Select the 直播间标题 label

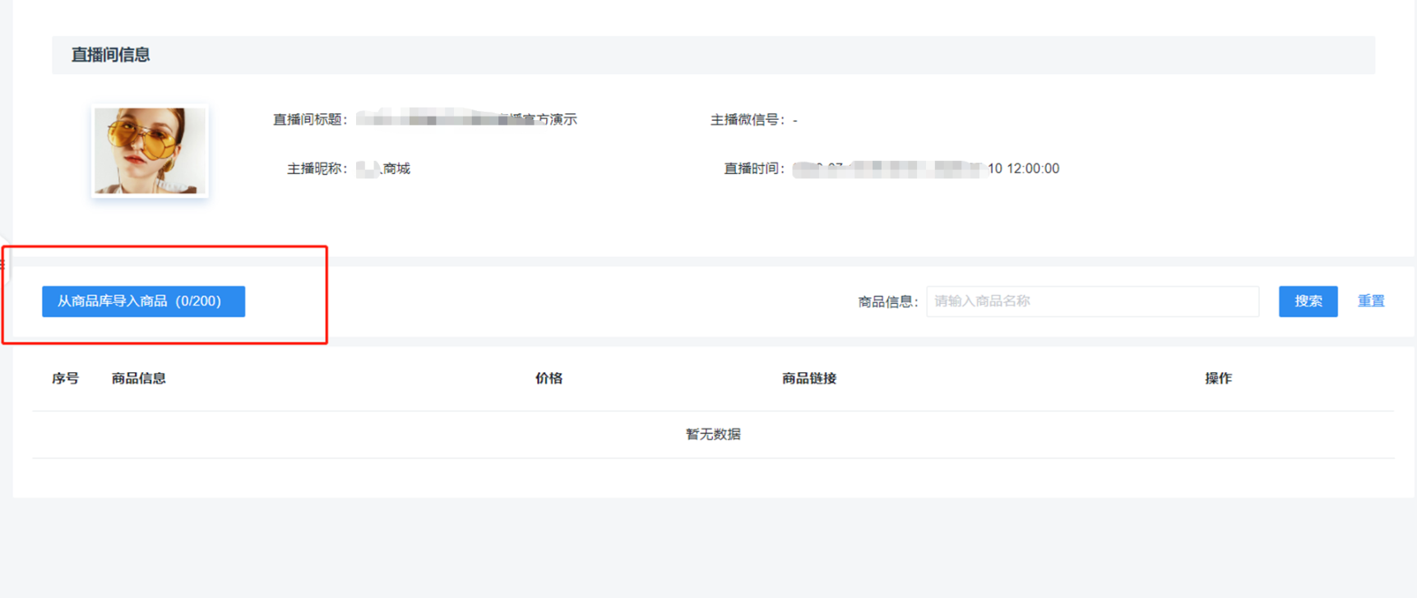point(310,120)
